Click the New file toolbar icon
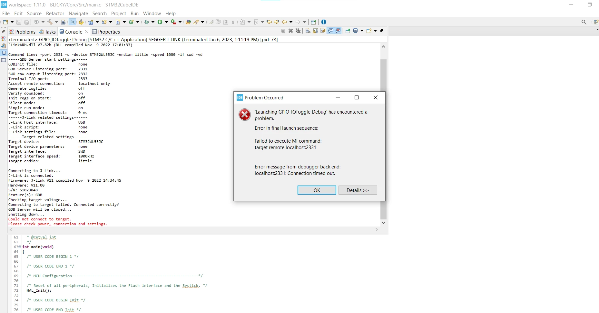The width and height of the screenshot is (599, 313). [5, 22]
